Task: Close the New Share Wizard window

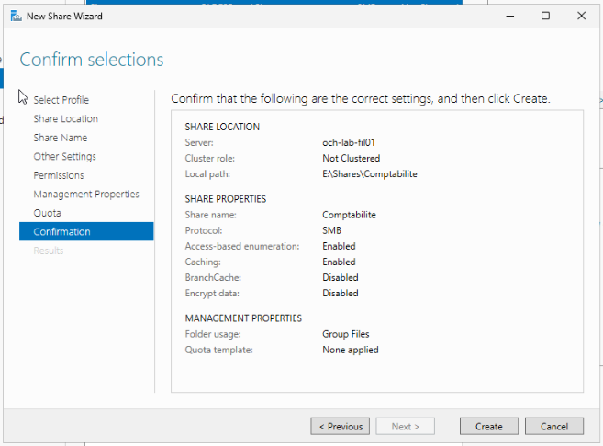Action: point(582,16)
